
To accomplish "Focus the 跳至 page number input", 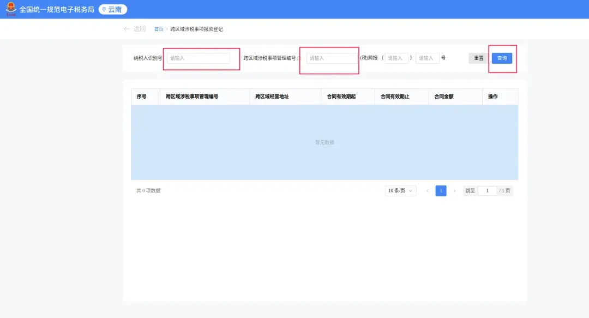I will pyautogui.click(x=487, y=191).
